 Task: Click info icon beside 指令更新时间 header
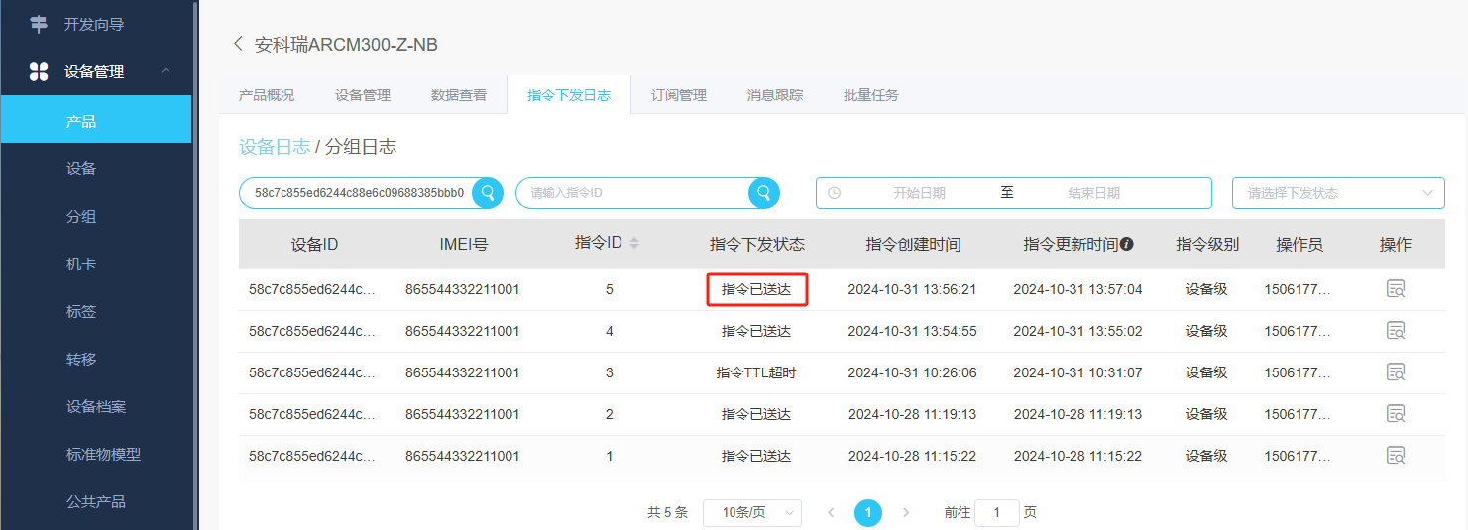point(1127,244)
